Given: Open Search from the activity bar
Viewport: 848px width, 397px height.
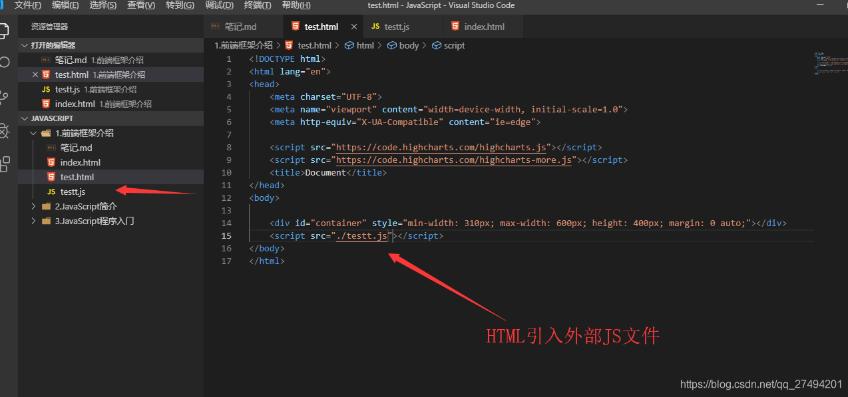Looking at the screenshot, I should tap(4, 63).
